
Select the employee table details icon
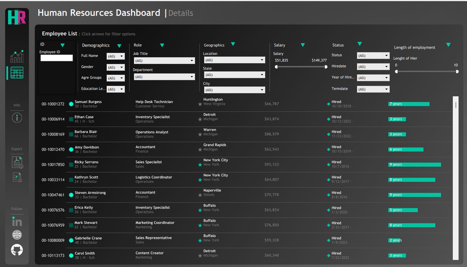point(17,73)
